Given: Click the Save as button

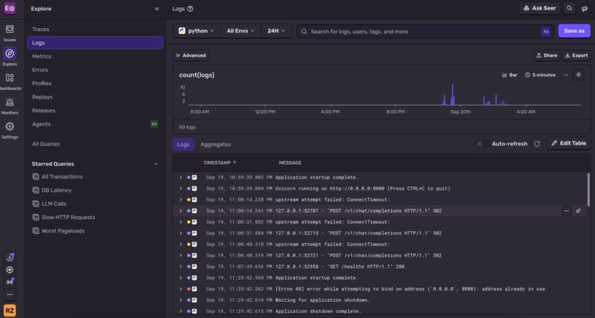Looking at the screenshot, I should pos(574,31).
